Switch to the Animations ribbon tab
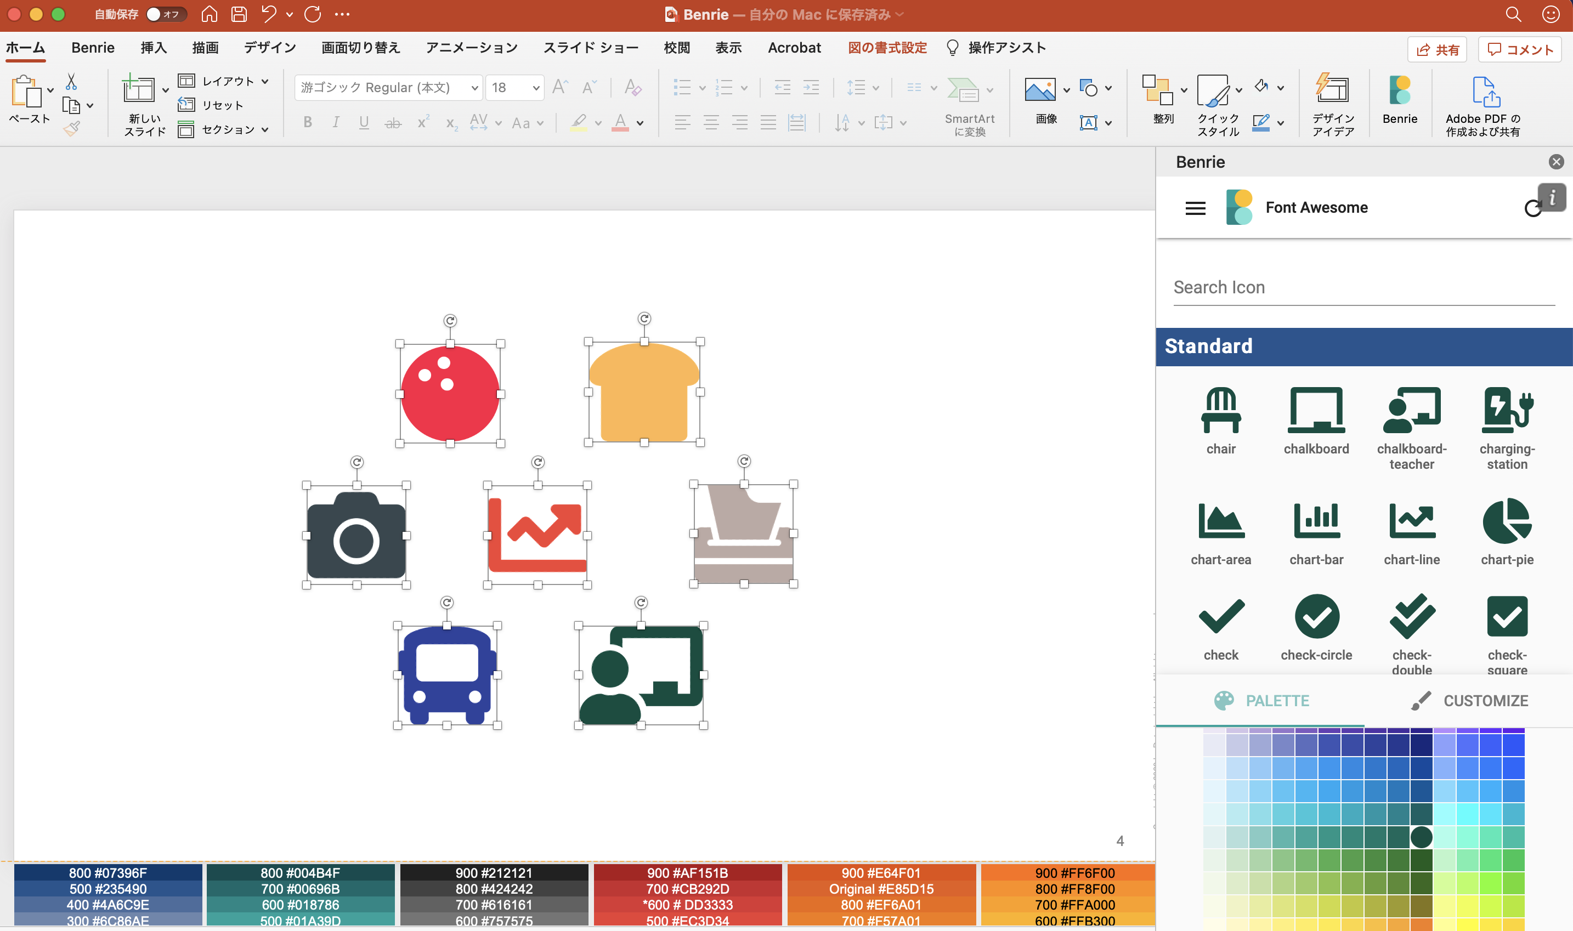 click(x=471, y=48)
